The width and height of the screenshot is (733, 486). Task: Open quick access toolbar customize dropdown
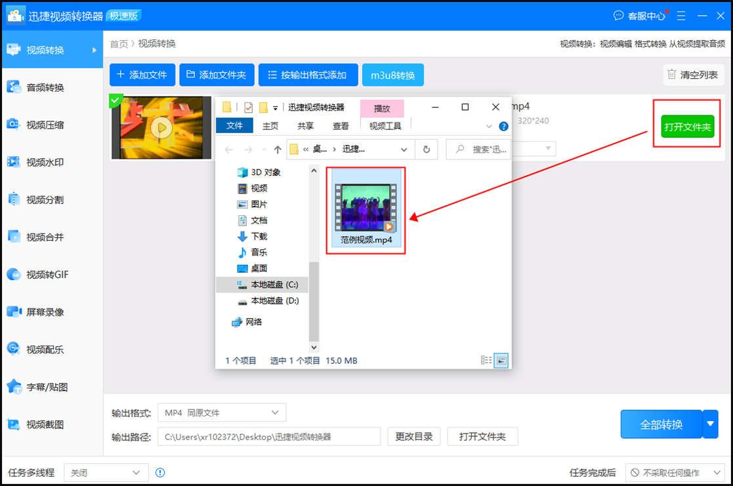tap(276, 108)
